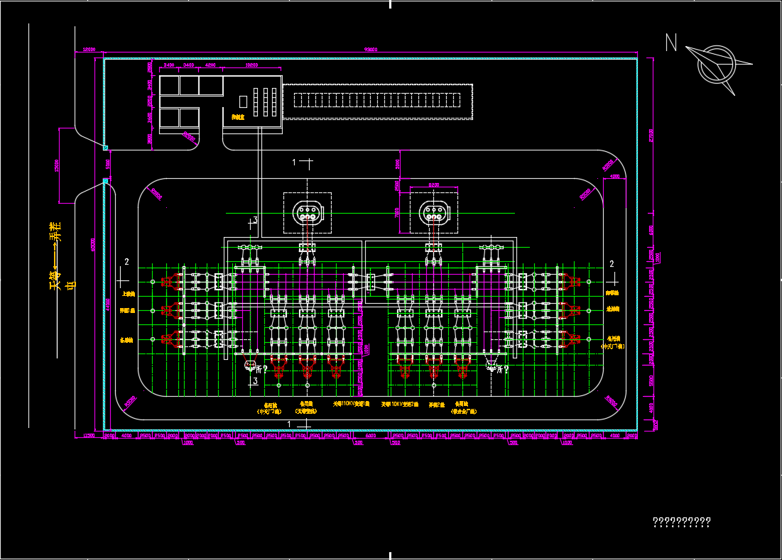Click the 5100 dimension near the gate
782x560 pixels.
coord(108,164)
